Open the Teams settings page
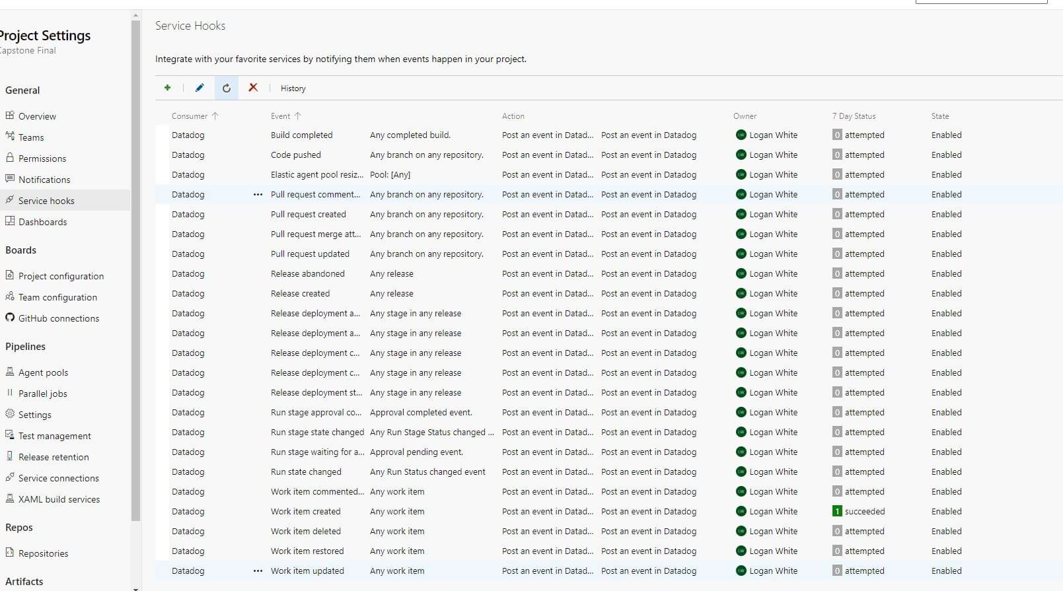1063x591 pixels. pos(31,137)
